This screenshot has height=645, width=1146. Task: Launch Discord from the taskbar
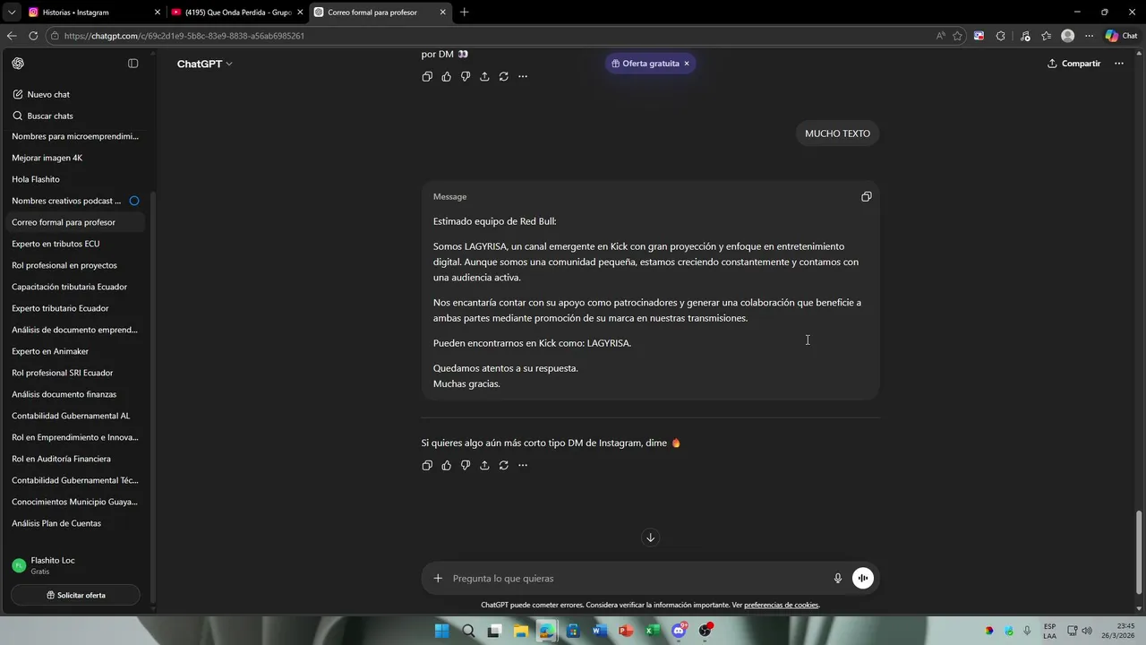pyautogui.click(x=679, y=631)
